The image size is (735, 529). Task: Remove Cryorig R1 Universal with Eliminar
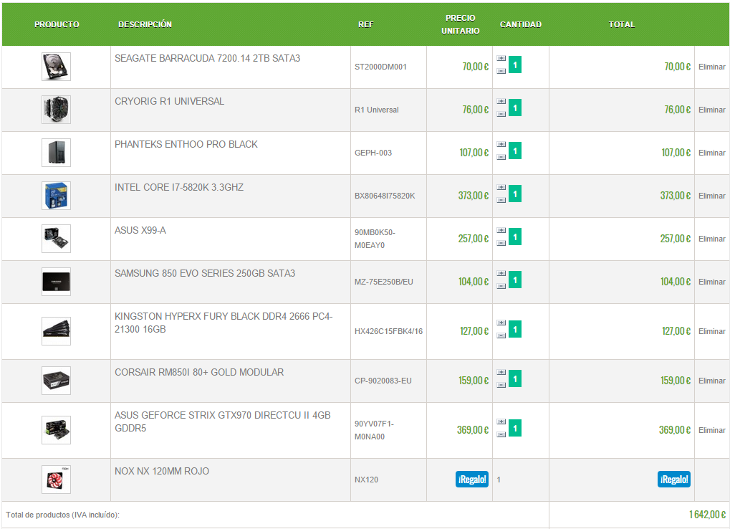click(x=711, y=110)
